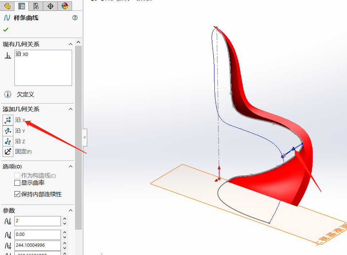347x255 pixels.
Task: Click the under-defined info icon
Action: click(x=8, y=94)
